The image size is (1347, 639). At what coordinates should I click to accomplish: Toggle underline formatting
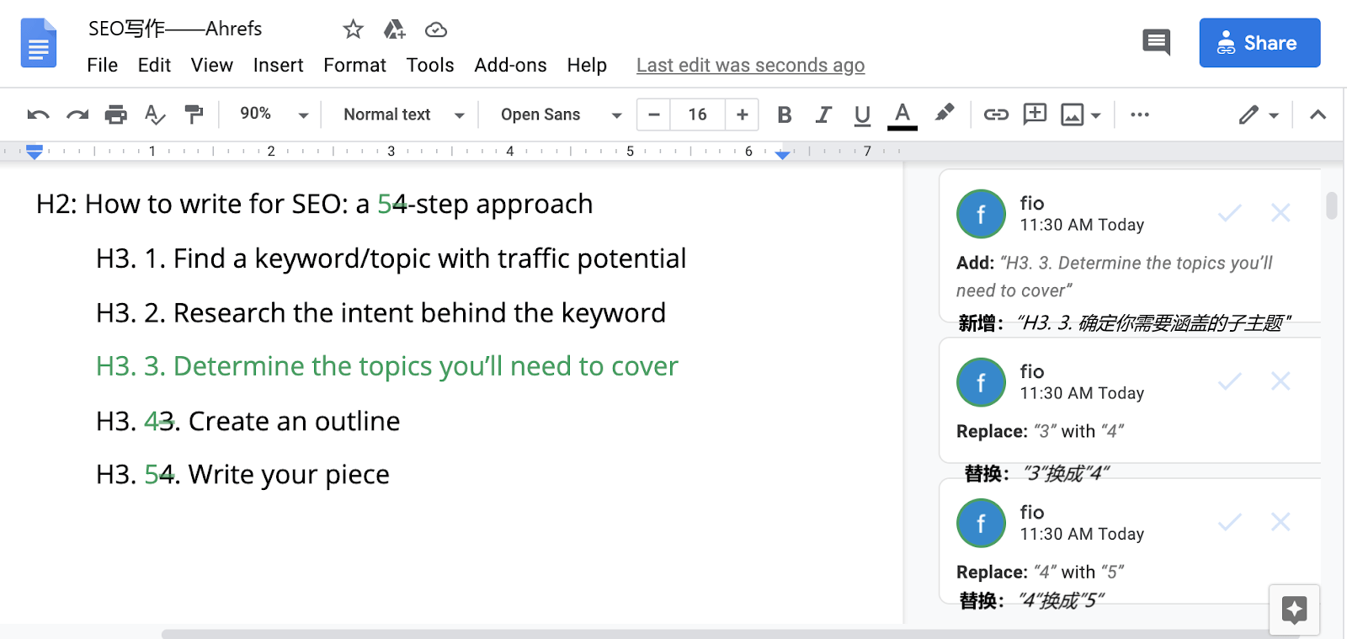861,114
